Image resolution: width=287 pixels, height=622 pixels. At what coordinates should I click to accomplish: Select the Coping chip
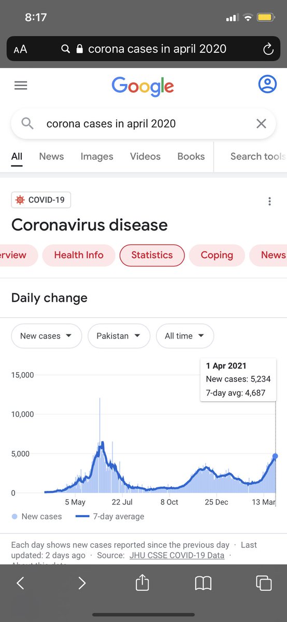pos(217,255)
